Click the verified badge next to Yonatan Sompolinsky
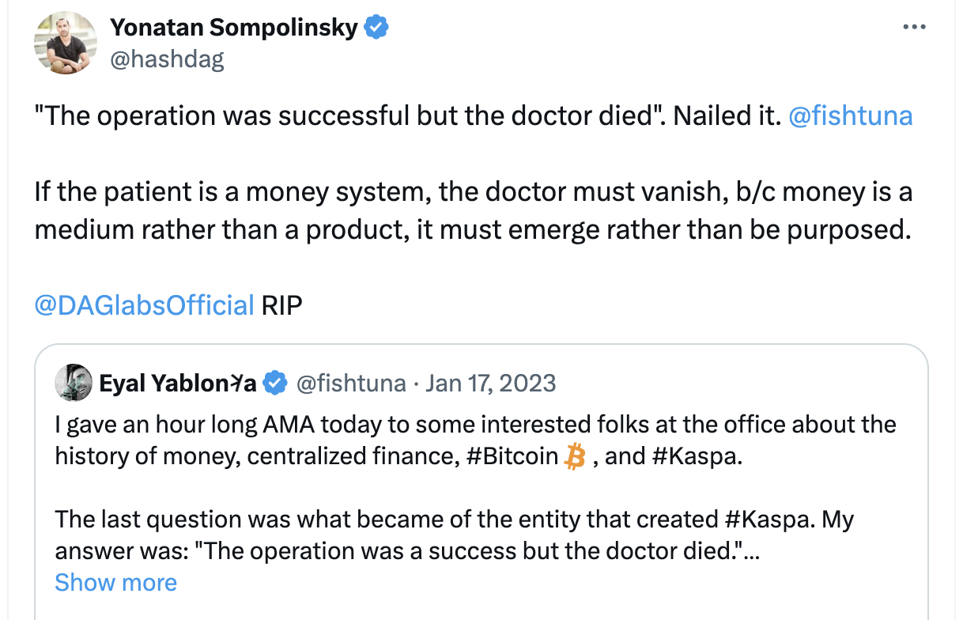 376,28
